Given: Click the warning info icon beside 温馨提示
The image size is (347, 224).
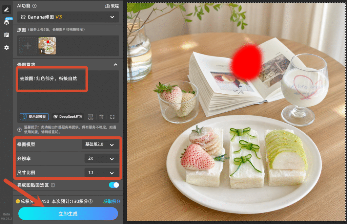Looking at the screenshot, I should tap(19, 130).
